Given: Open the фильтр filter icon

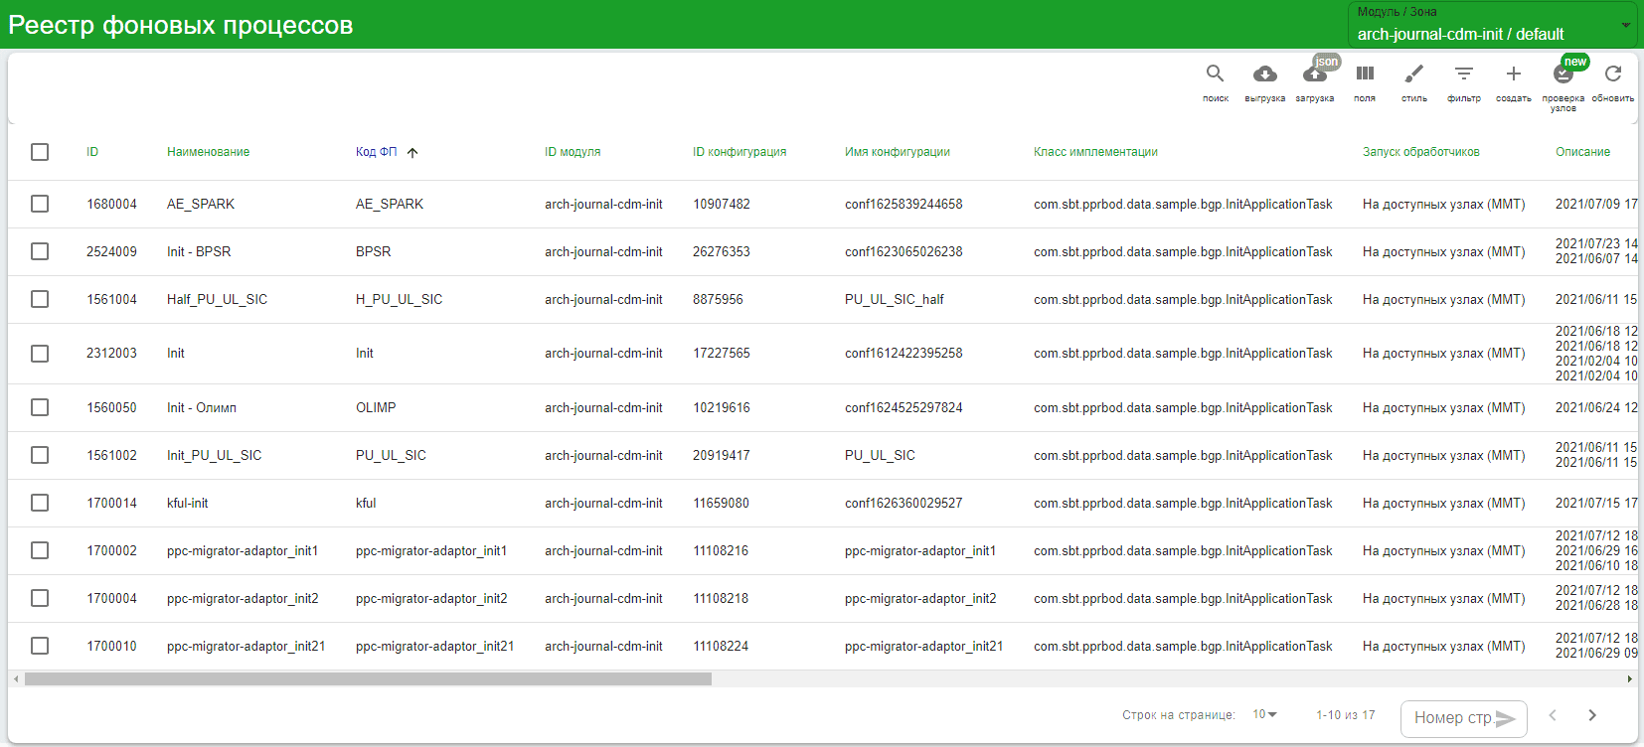Looking at the screenshot, I should point(1463,75).
